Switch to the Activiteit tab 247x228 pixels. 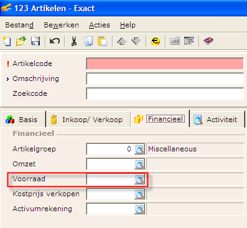click(x=217, y=119)
